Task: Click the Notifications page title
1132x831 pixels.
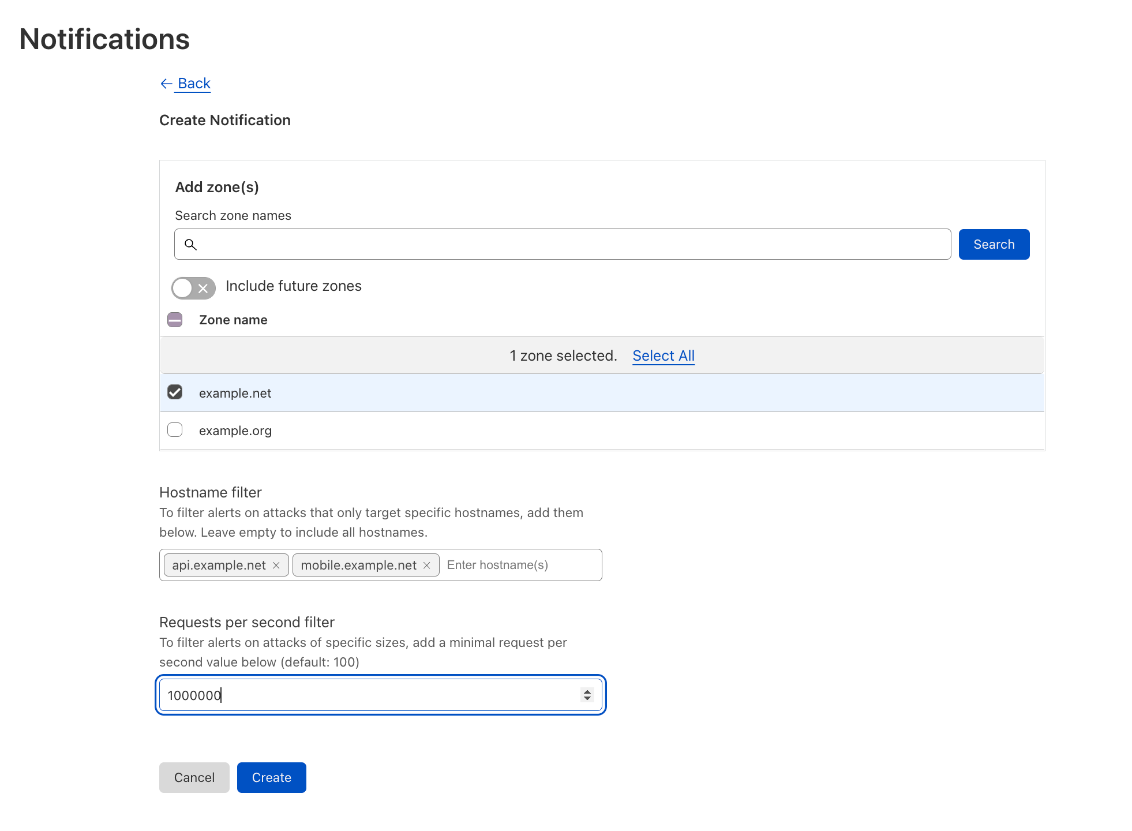Action: 104,39
